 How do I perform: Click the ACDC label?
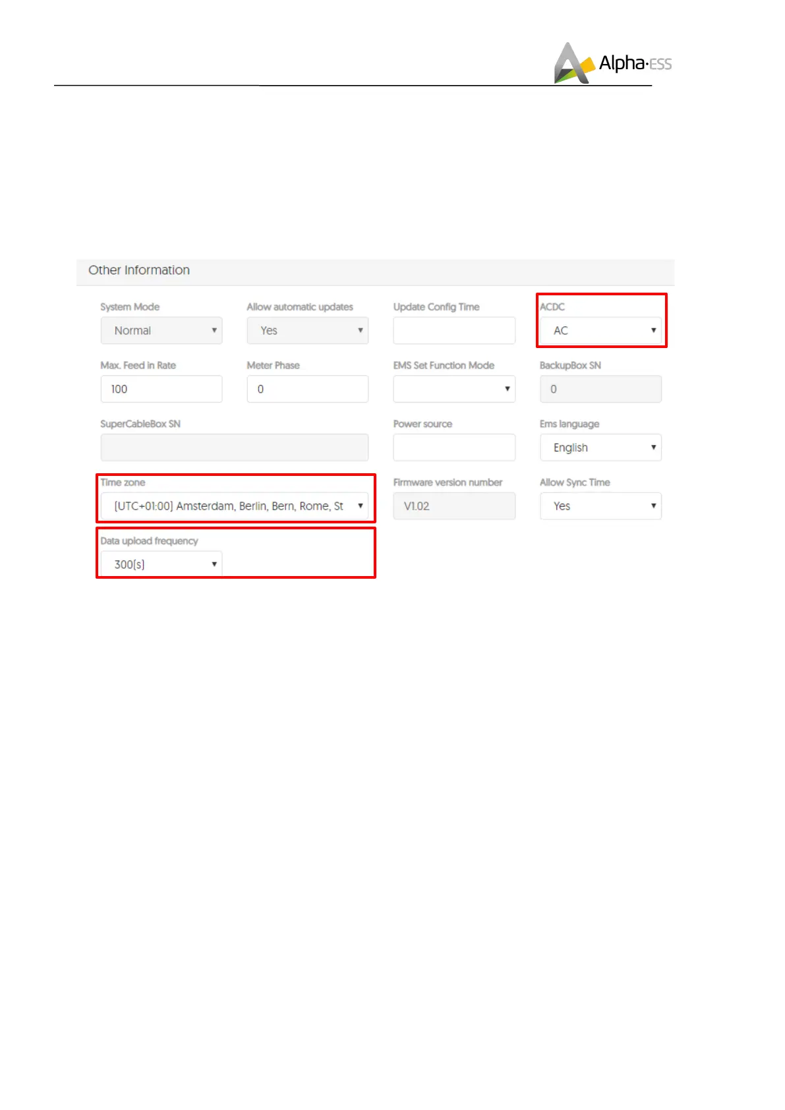pyautogui.click(x=552, y=307)
